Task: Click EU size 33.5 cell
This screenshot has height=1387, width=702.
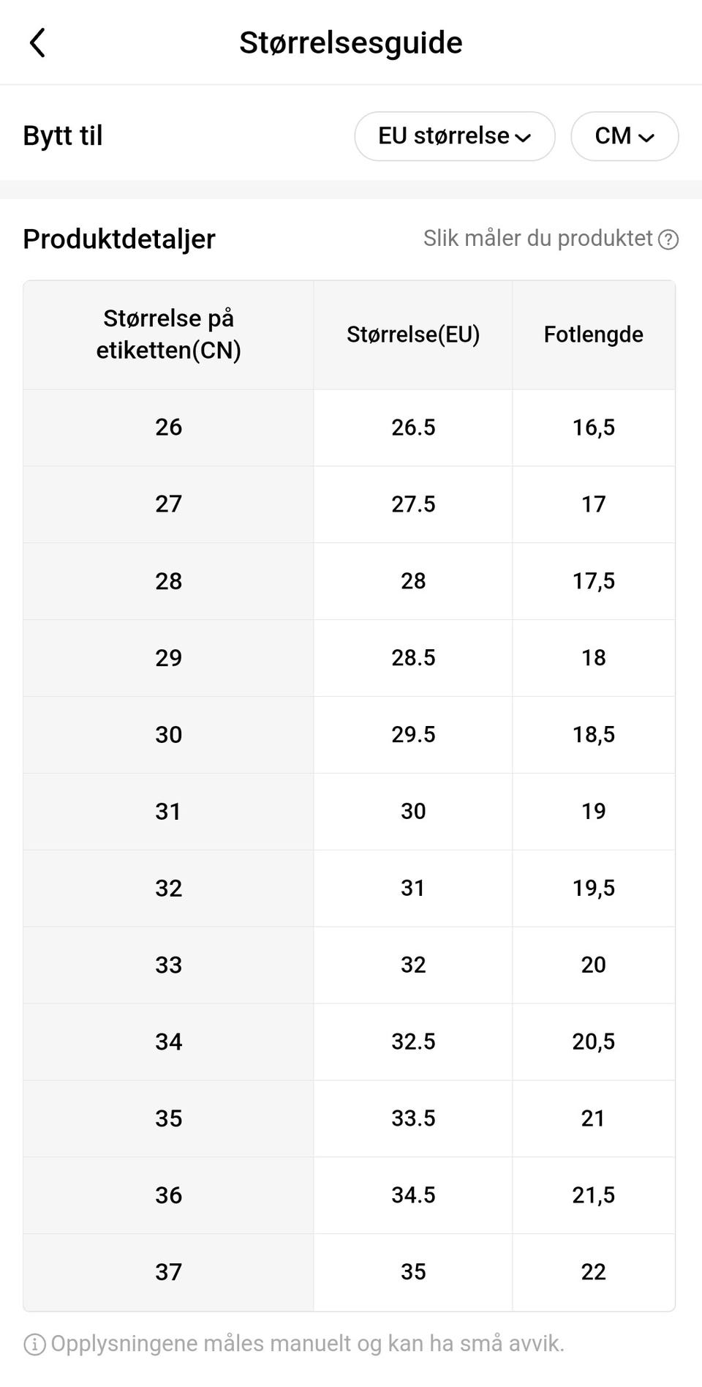Action: (413, 1118)
